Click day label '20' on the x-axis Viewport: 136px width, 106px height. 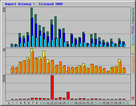point(84,103)
